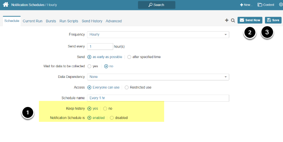Open the New item menu

point(246,5)
